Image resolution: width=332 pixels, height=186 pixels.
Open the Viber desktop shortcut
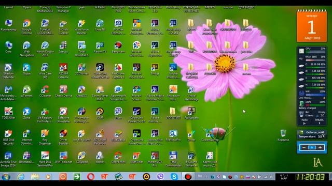118,113
